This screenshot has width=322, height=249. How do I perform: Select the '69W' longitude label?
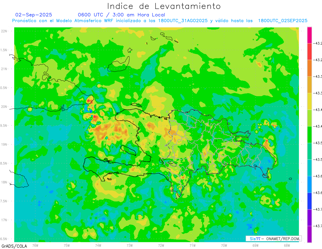click(x=255, y=245)
